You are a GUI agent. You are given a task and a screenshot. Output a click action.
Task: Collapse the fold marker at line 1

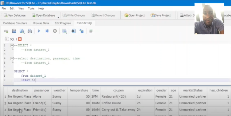click(x=12, y=46)
